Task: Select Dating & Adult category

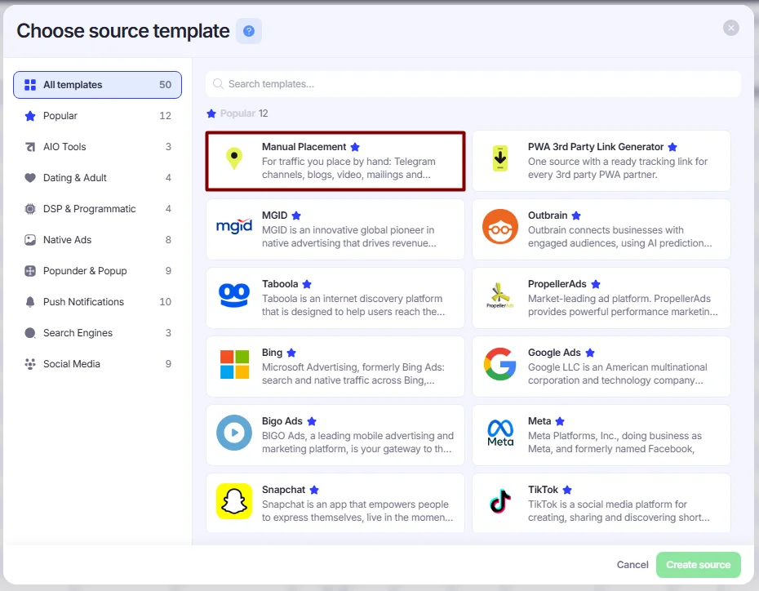Action: [97, 178]
